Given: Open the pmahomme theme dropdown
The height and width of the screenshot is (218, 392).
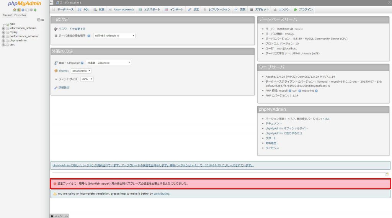Looking at the screenshot, I should 81,71.
